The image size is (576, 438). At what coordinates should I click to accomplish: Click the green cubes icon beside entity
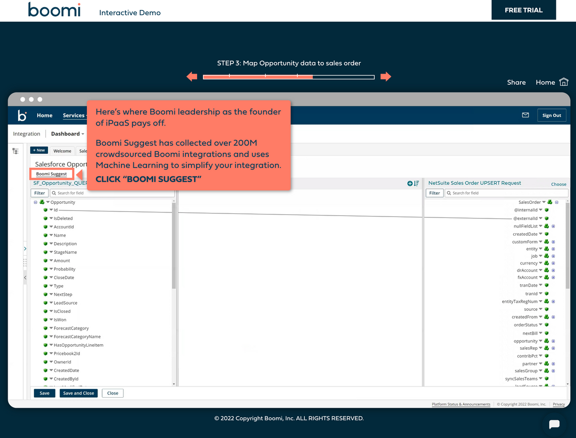(547, 249)
